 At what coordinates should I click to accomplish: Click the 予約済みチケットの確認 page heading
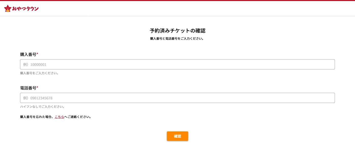[177, 31]
